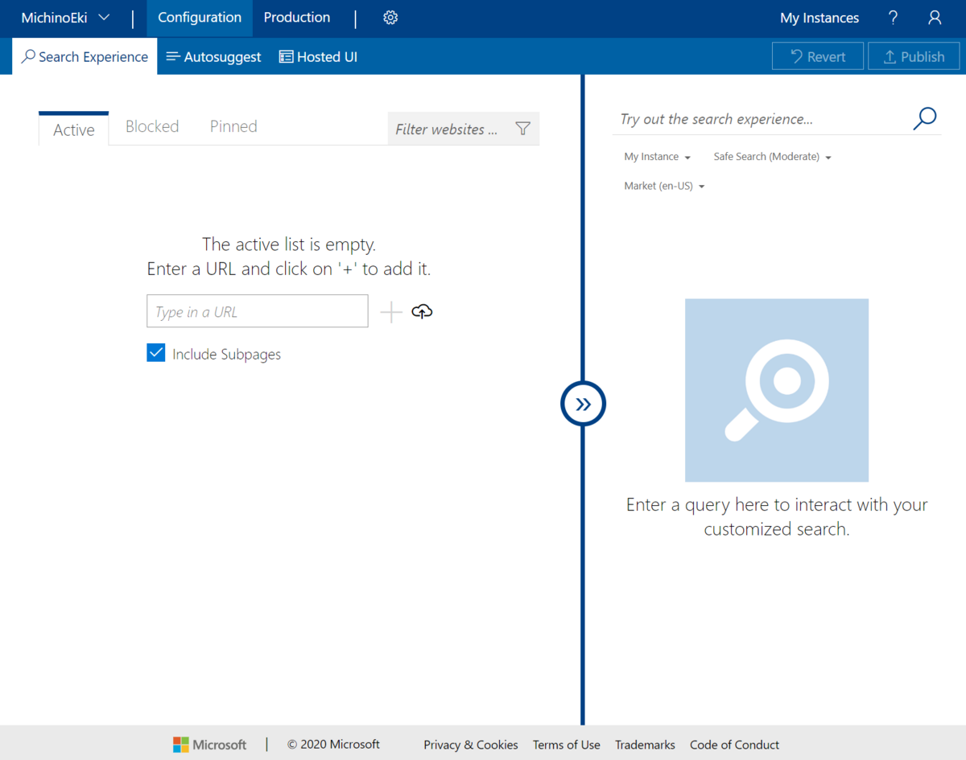The width and height of the screenshot is (966, 760).
Task: Click the Microsoft logo in footer
Action: [x=209, y=745]
